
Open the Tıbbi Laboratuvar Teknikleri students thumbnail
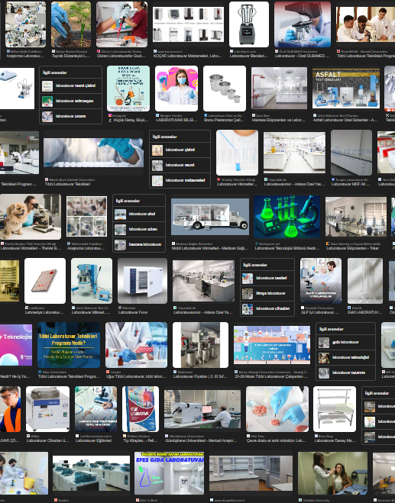pyautogui.click(x=365, y=24)
